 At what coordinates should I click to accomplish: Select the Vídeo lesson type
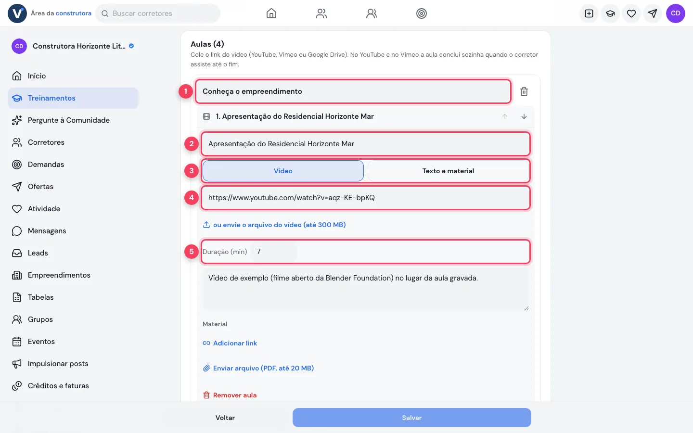tap(283, 171)
